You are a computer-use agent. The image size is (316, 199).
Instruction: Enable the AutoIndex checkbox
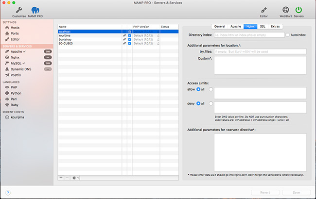tap(288, 35)
